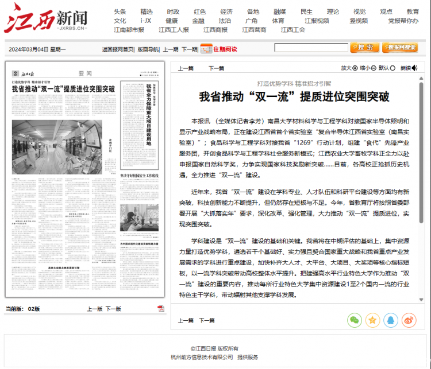Image resolution: width=431 pixels, height=369 pixels.
Task: Click article scrollbar down arrow
Action: (421, 300)
